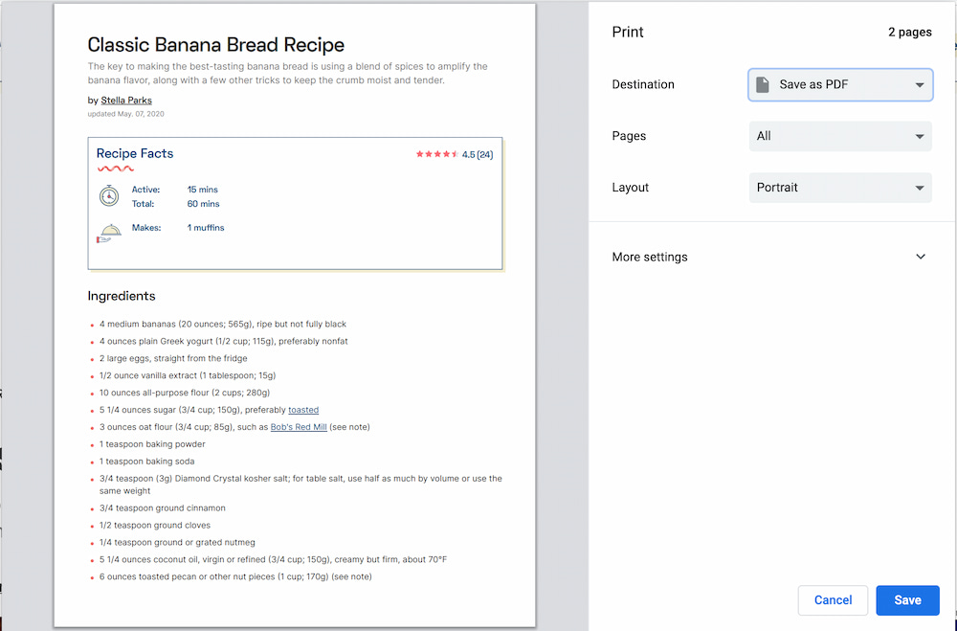This screenshot has width=957, height=631.
Task: Open the Bob's Red Mill link
Action: tap(299, 427)
